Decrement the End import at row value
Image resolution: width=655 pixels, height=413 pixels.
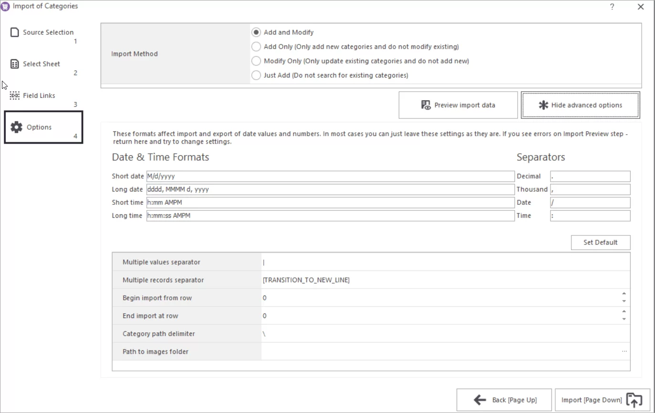[x=624, y=318]
